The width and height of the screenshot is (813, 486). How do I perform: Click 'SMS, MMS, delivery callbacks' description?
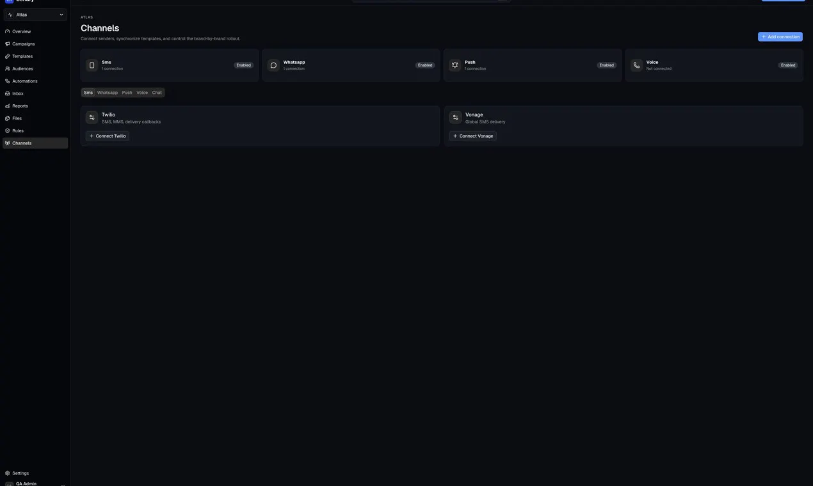click(x=131, y=121)
